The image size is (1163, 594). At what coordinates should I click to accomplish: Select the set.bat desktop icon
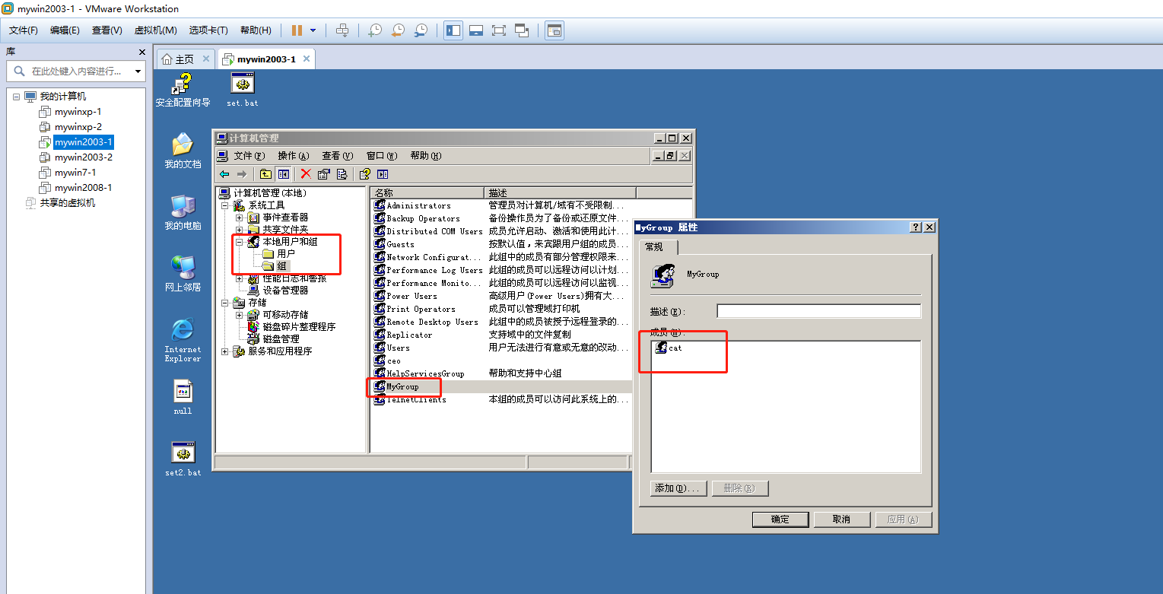tap(243, 90)
